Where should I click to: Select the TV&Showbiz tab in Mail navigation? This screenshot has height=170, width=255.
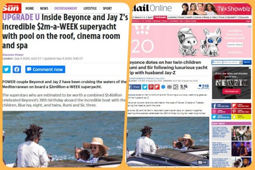pyautogui.click(x=160, y=17)
